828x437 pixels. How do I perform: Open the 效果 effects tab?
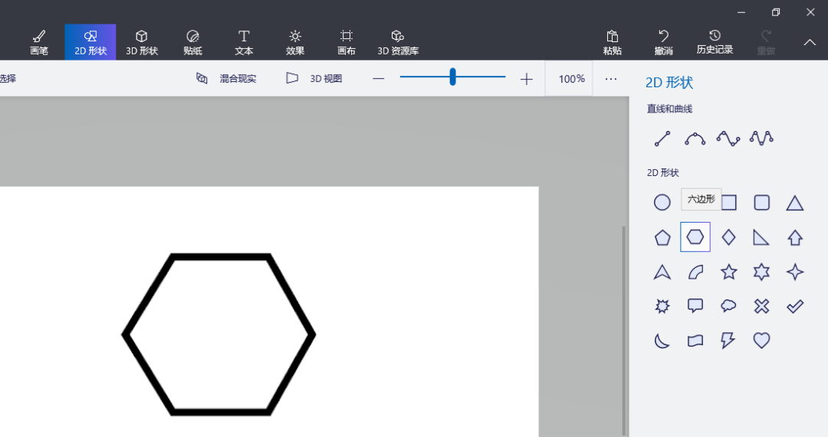295,42
